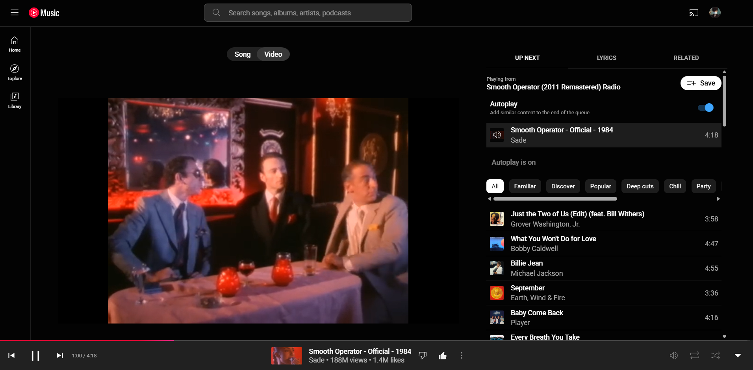Screen dimensions: 753x370
Task: Click the YouTube Music logo
Action: click(44, 13)
